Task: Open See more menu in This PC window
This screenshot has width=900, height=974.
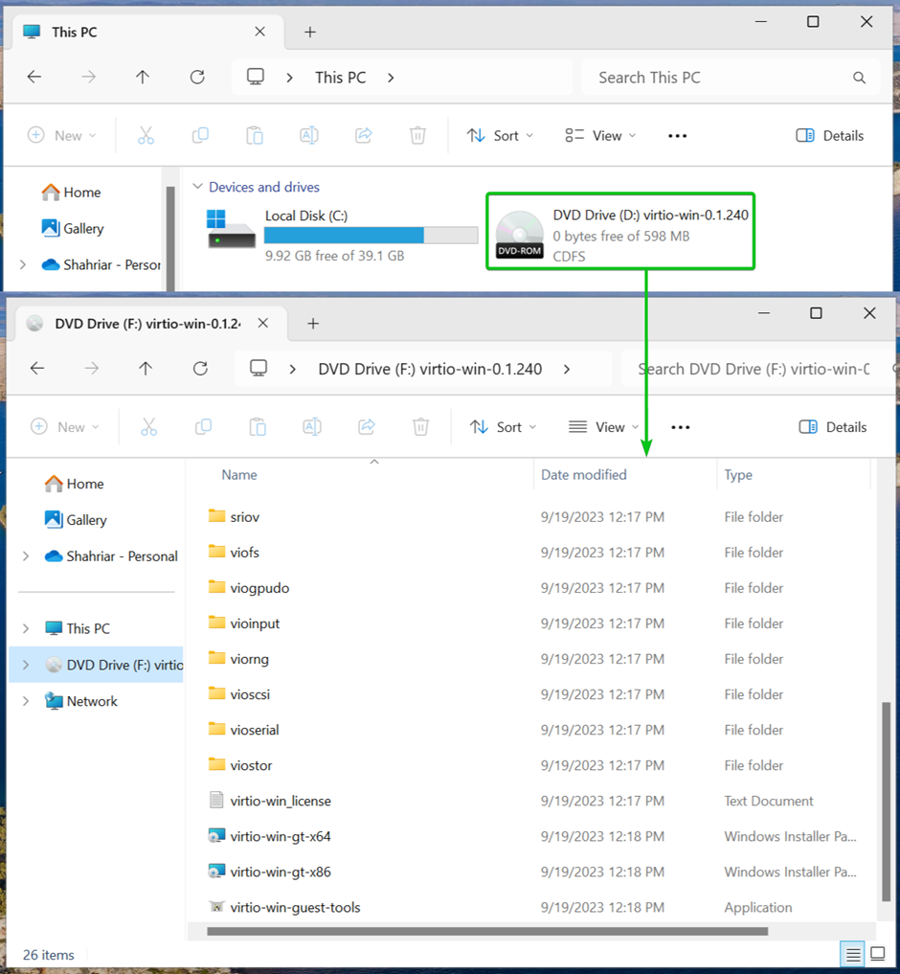Action: pos(677,135)
